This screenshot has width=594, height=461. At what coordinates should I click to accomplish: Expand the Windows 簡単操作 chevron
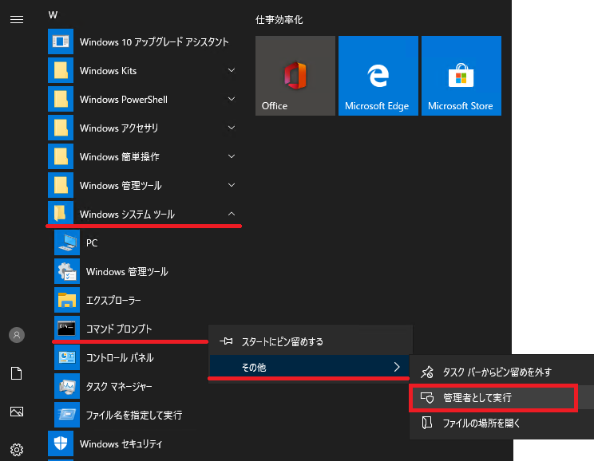(x=232, y=156)
